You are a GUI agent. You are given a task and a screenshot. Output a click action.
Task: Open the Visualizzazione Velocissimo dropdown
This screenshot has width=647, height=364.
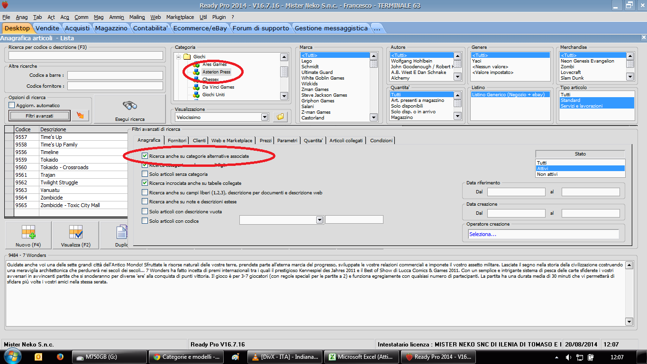click(264, 117)
